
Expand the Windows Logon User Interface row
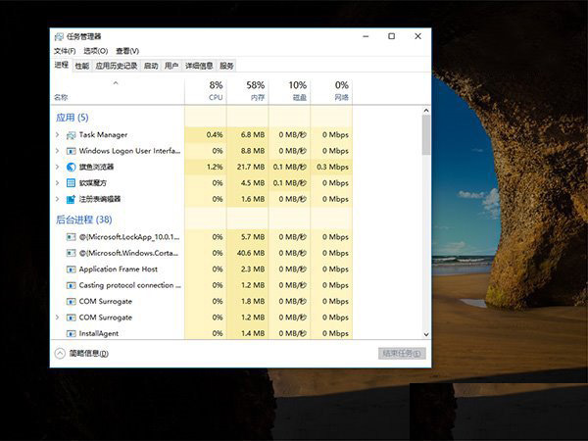pos(58,151)
